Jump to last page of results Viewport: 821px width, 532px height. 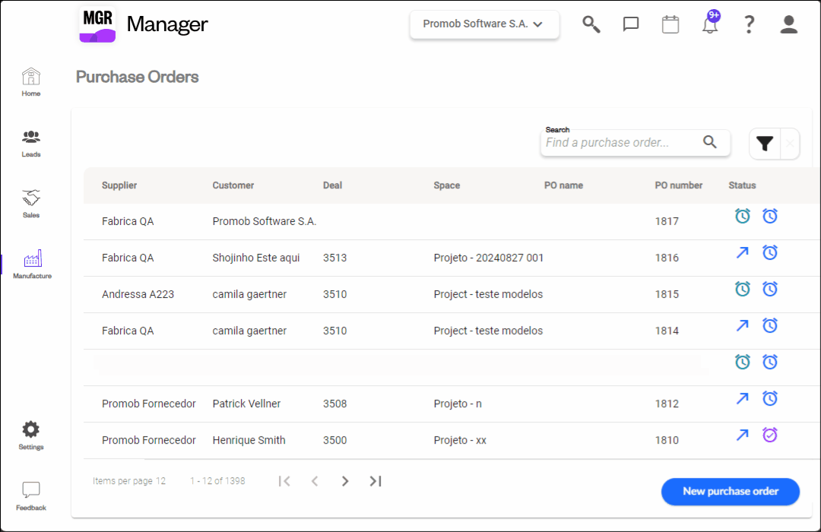tap(376, 480)
